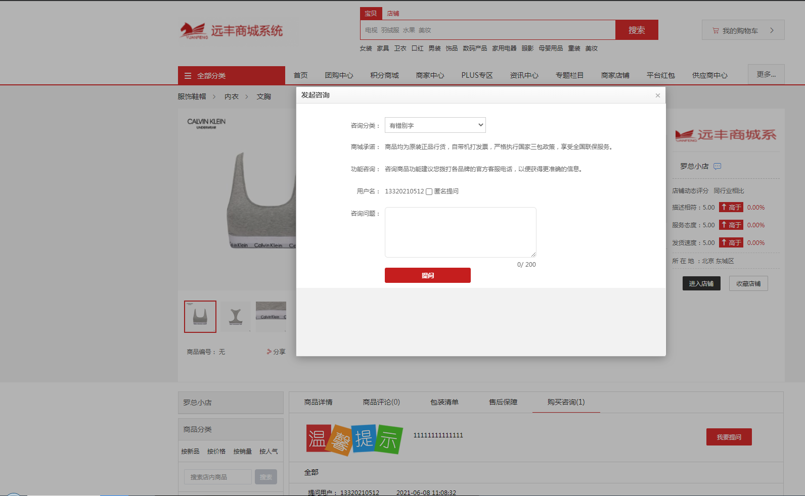Click the chat icon beside 罗总小店
Screen dimensions: 805x496
(717, 166)
